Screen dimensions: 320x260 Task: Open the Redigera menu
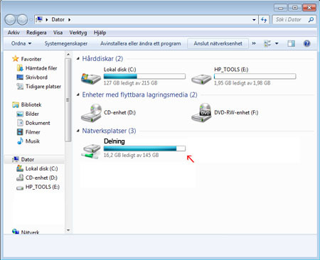36,33
